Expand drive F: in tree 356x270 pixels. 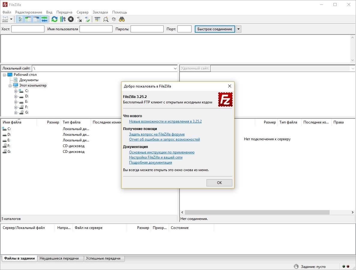coord(16,108)
